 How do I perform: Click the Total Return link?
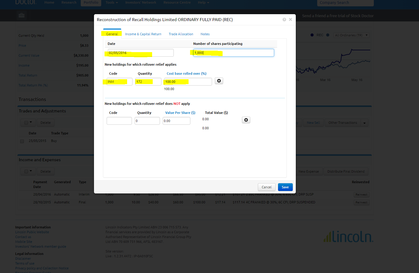click(x=28, y=75)
